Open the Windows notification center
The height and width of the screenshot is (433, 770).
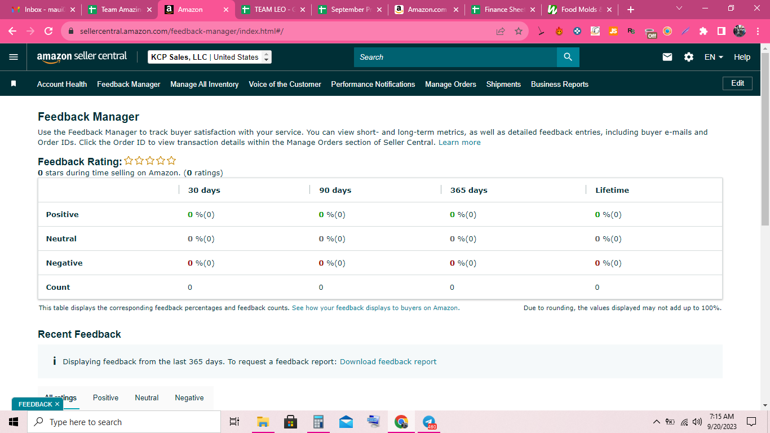pos(751,422)
